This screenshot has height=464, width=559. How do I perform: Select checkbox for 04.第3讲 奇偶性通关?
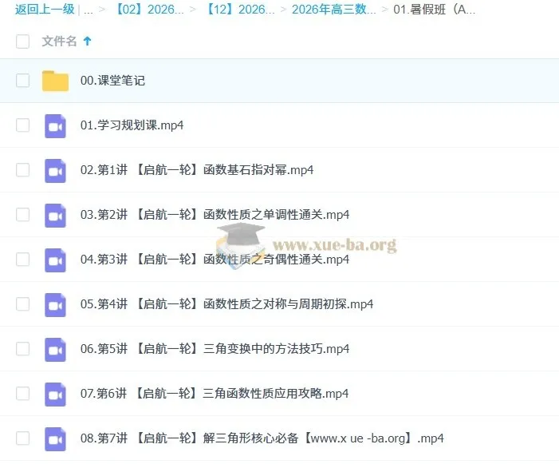(x=23, y=260)
